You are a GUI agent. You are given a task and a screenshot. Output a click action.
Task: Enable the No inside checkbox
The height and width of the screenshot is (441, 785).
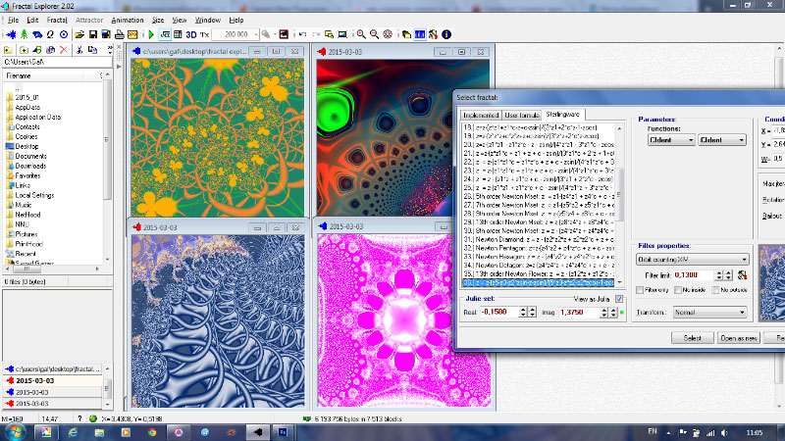click(x=678, y=290)
